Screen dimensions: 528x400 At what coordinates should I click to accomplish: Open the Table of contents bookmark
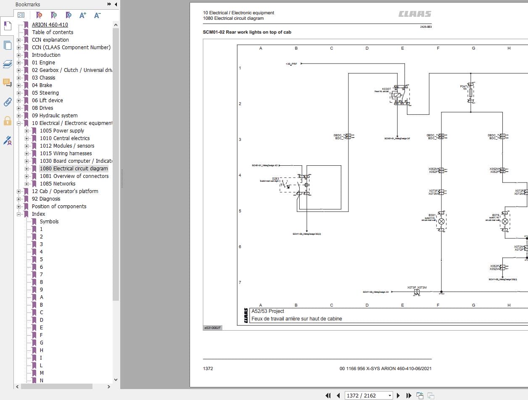click(x=53, y=32)
